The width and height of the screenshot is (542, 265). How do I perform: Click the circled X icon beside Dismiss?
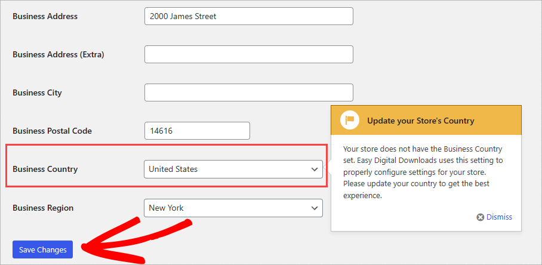[x=480, y=217]
